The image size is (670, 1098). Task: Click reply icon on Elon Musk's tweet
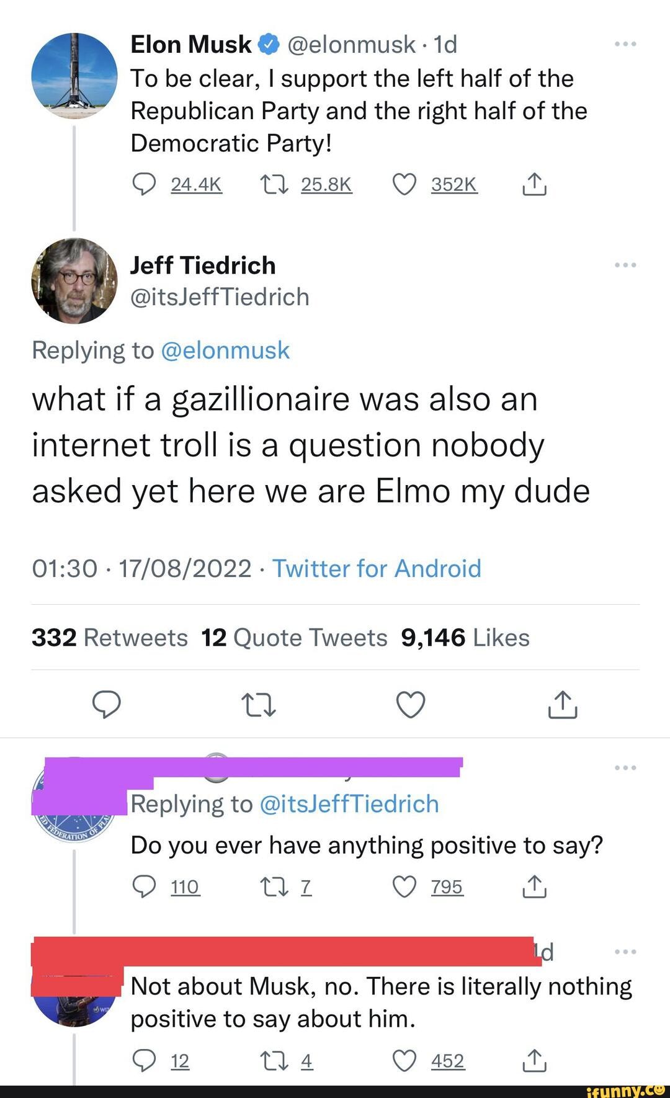pyautogui.click(x=144, y=184)
